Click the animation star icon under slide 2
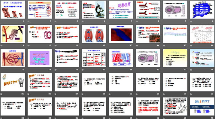This screenshot has height=119, width=215. click(x=29, y=21)
